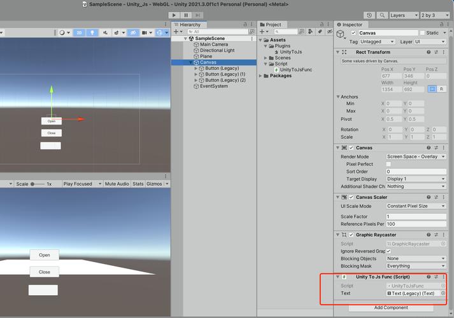Toggle the Scene view Gizmos icon

pos(160,32)
